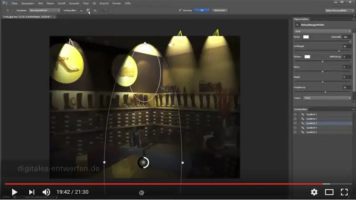Open the Beleuchtungseffekte workspace dropdown
Image resolution: width=356 pixels, height=200 pixels.
pyautogui.click(x=339, y=11)
